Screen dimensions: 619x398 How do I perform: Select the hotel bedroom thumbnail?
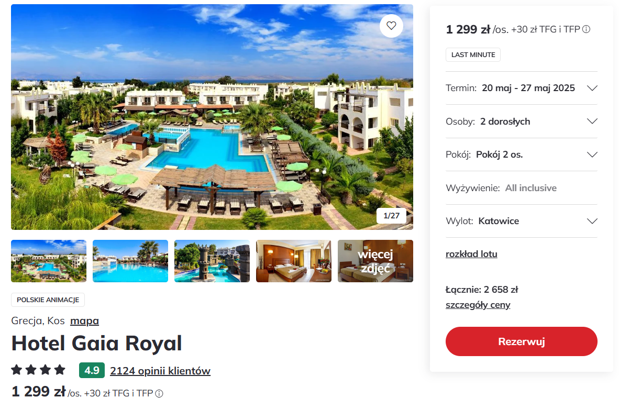click(x=294, y=261)
